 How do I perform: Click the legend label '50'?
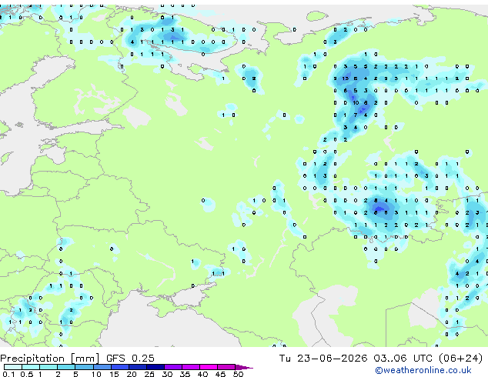coord(238,374)
